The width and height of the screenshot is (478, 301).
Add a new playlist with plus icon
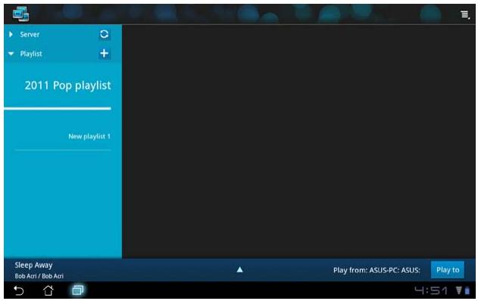[104, 53]
